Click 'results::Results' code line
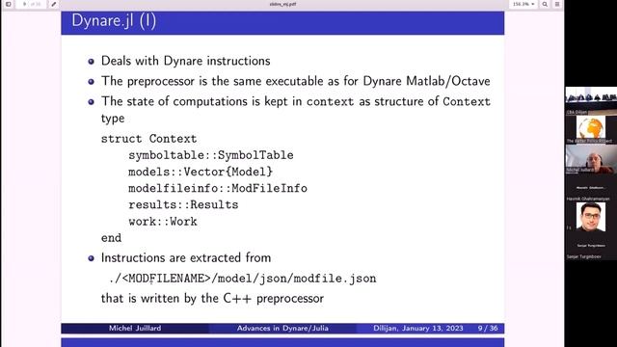617x347 pixels. coord(183,204)
